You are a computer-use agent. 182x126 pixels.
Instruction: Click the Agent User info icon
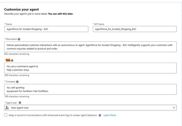(x=20, y=103)
